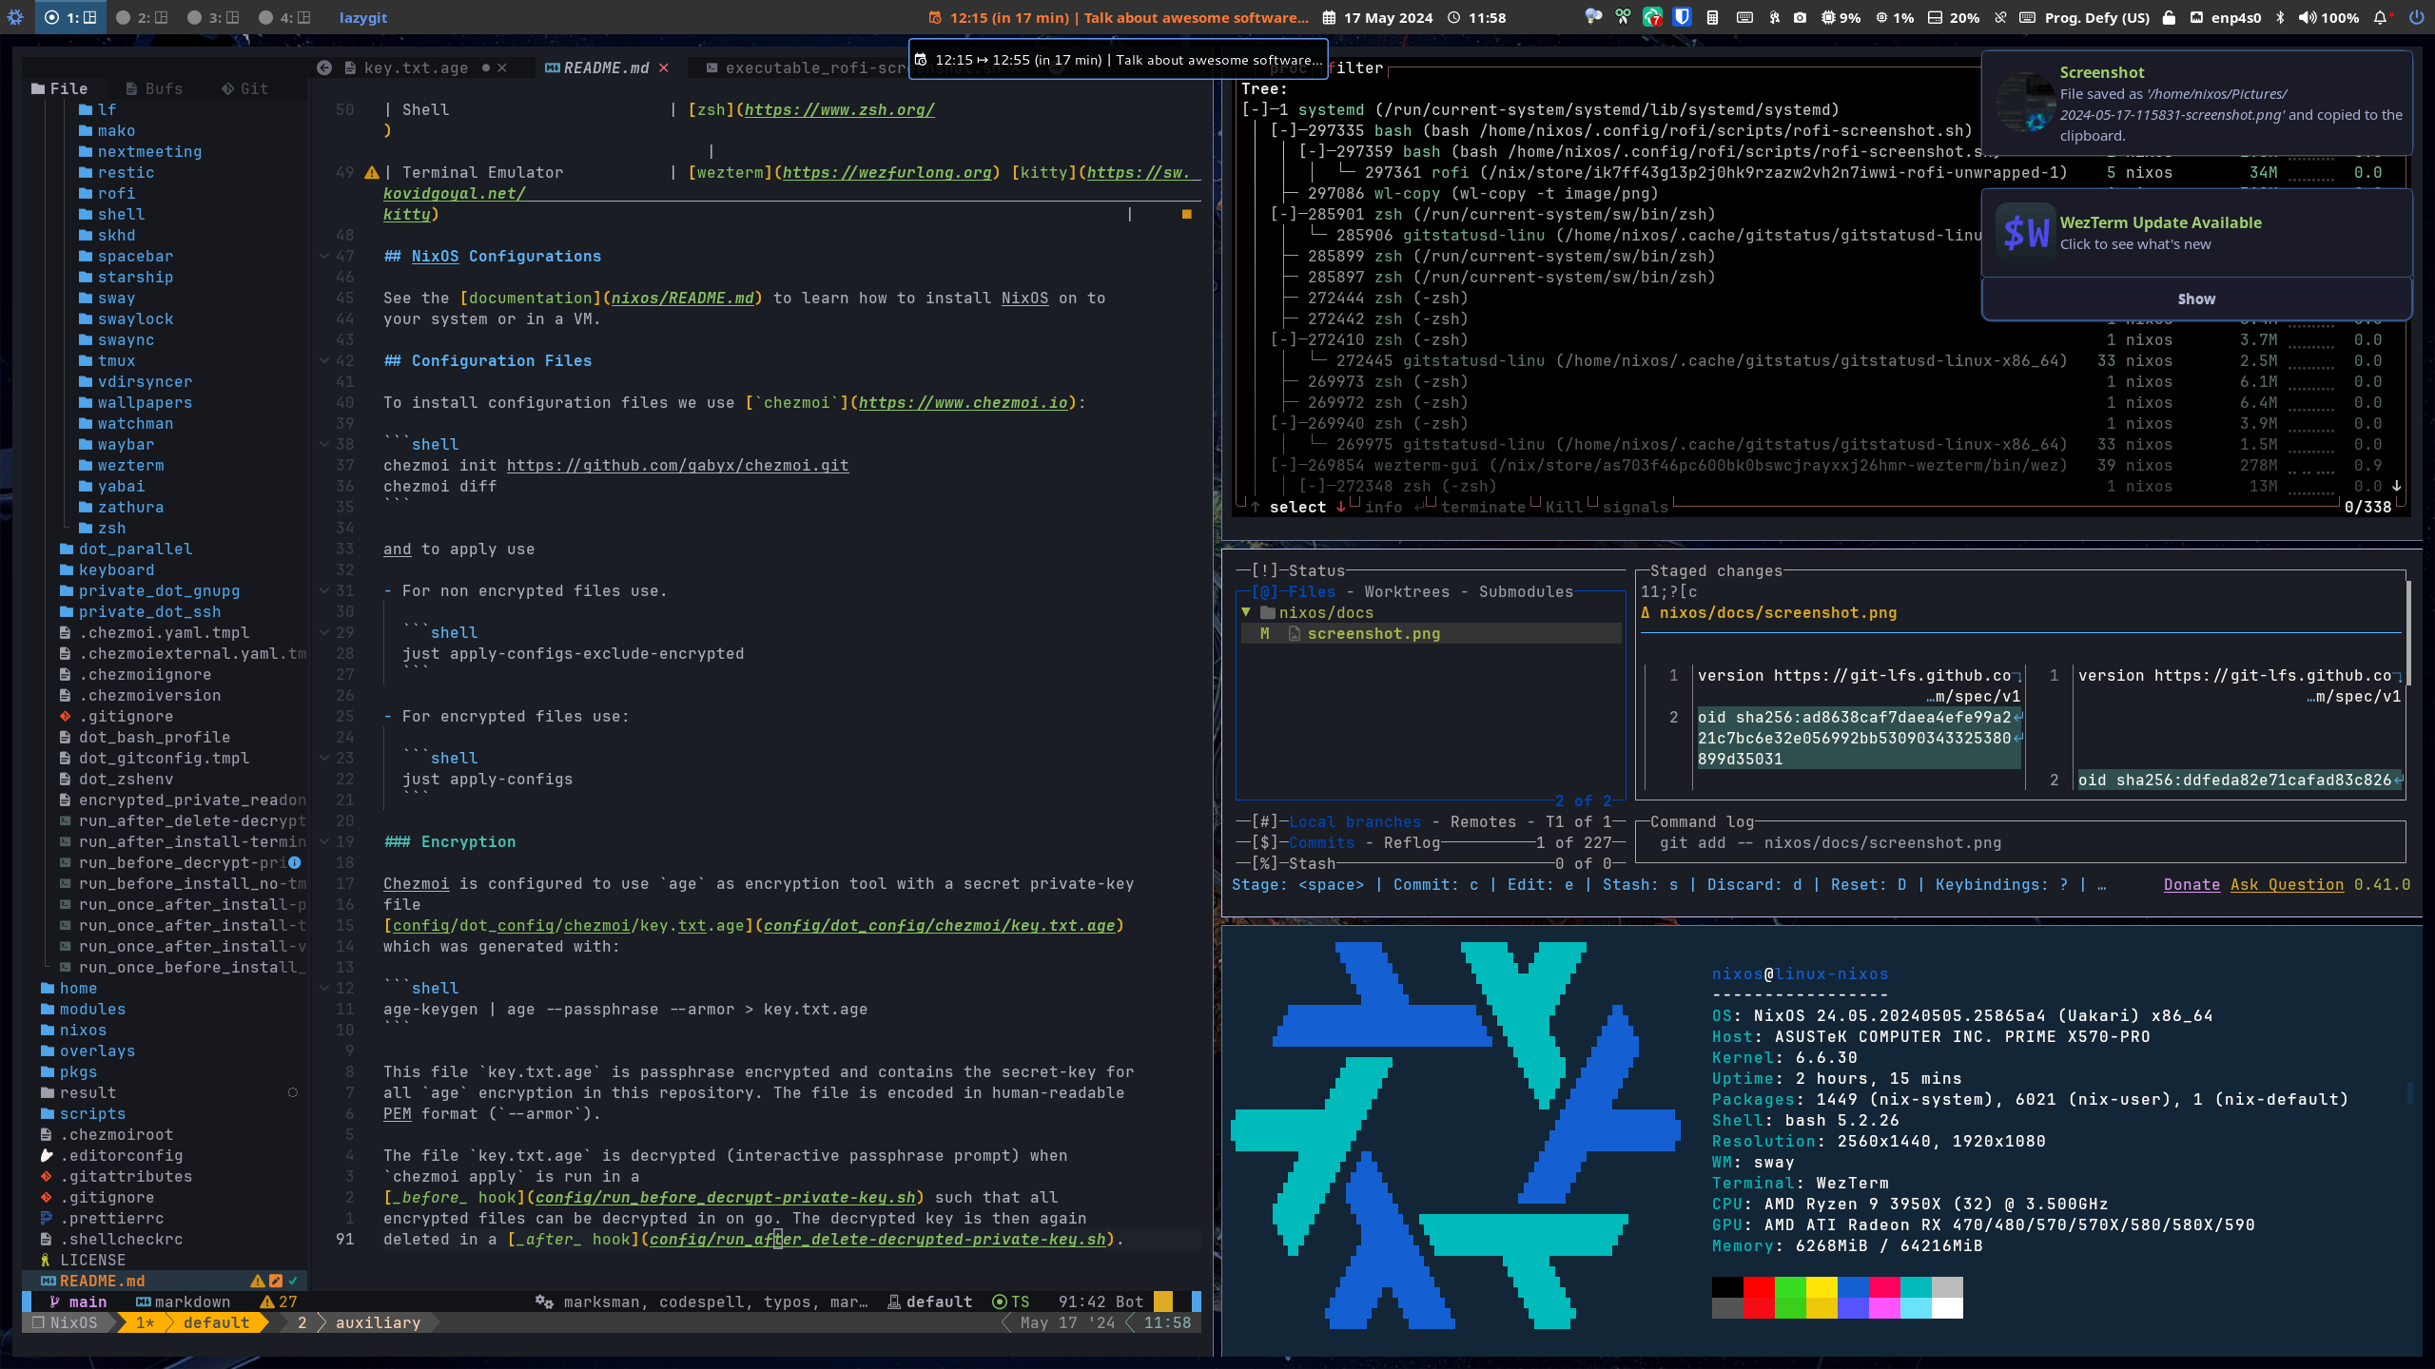Collapse the Configuration Files fold on line 42
Viewport: 2435px width, 1369px height.
324,360
